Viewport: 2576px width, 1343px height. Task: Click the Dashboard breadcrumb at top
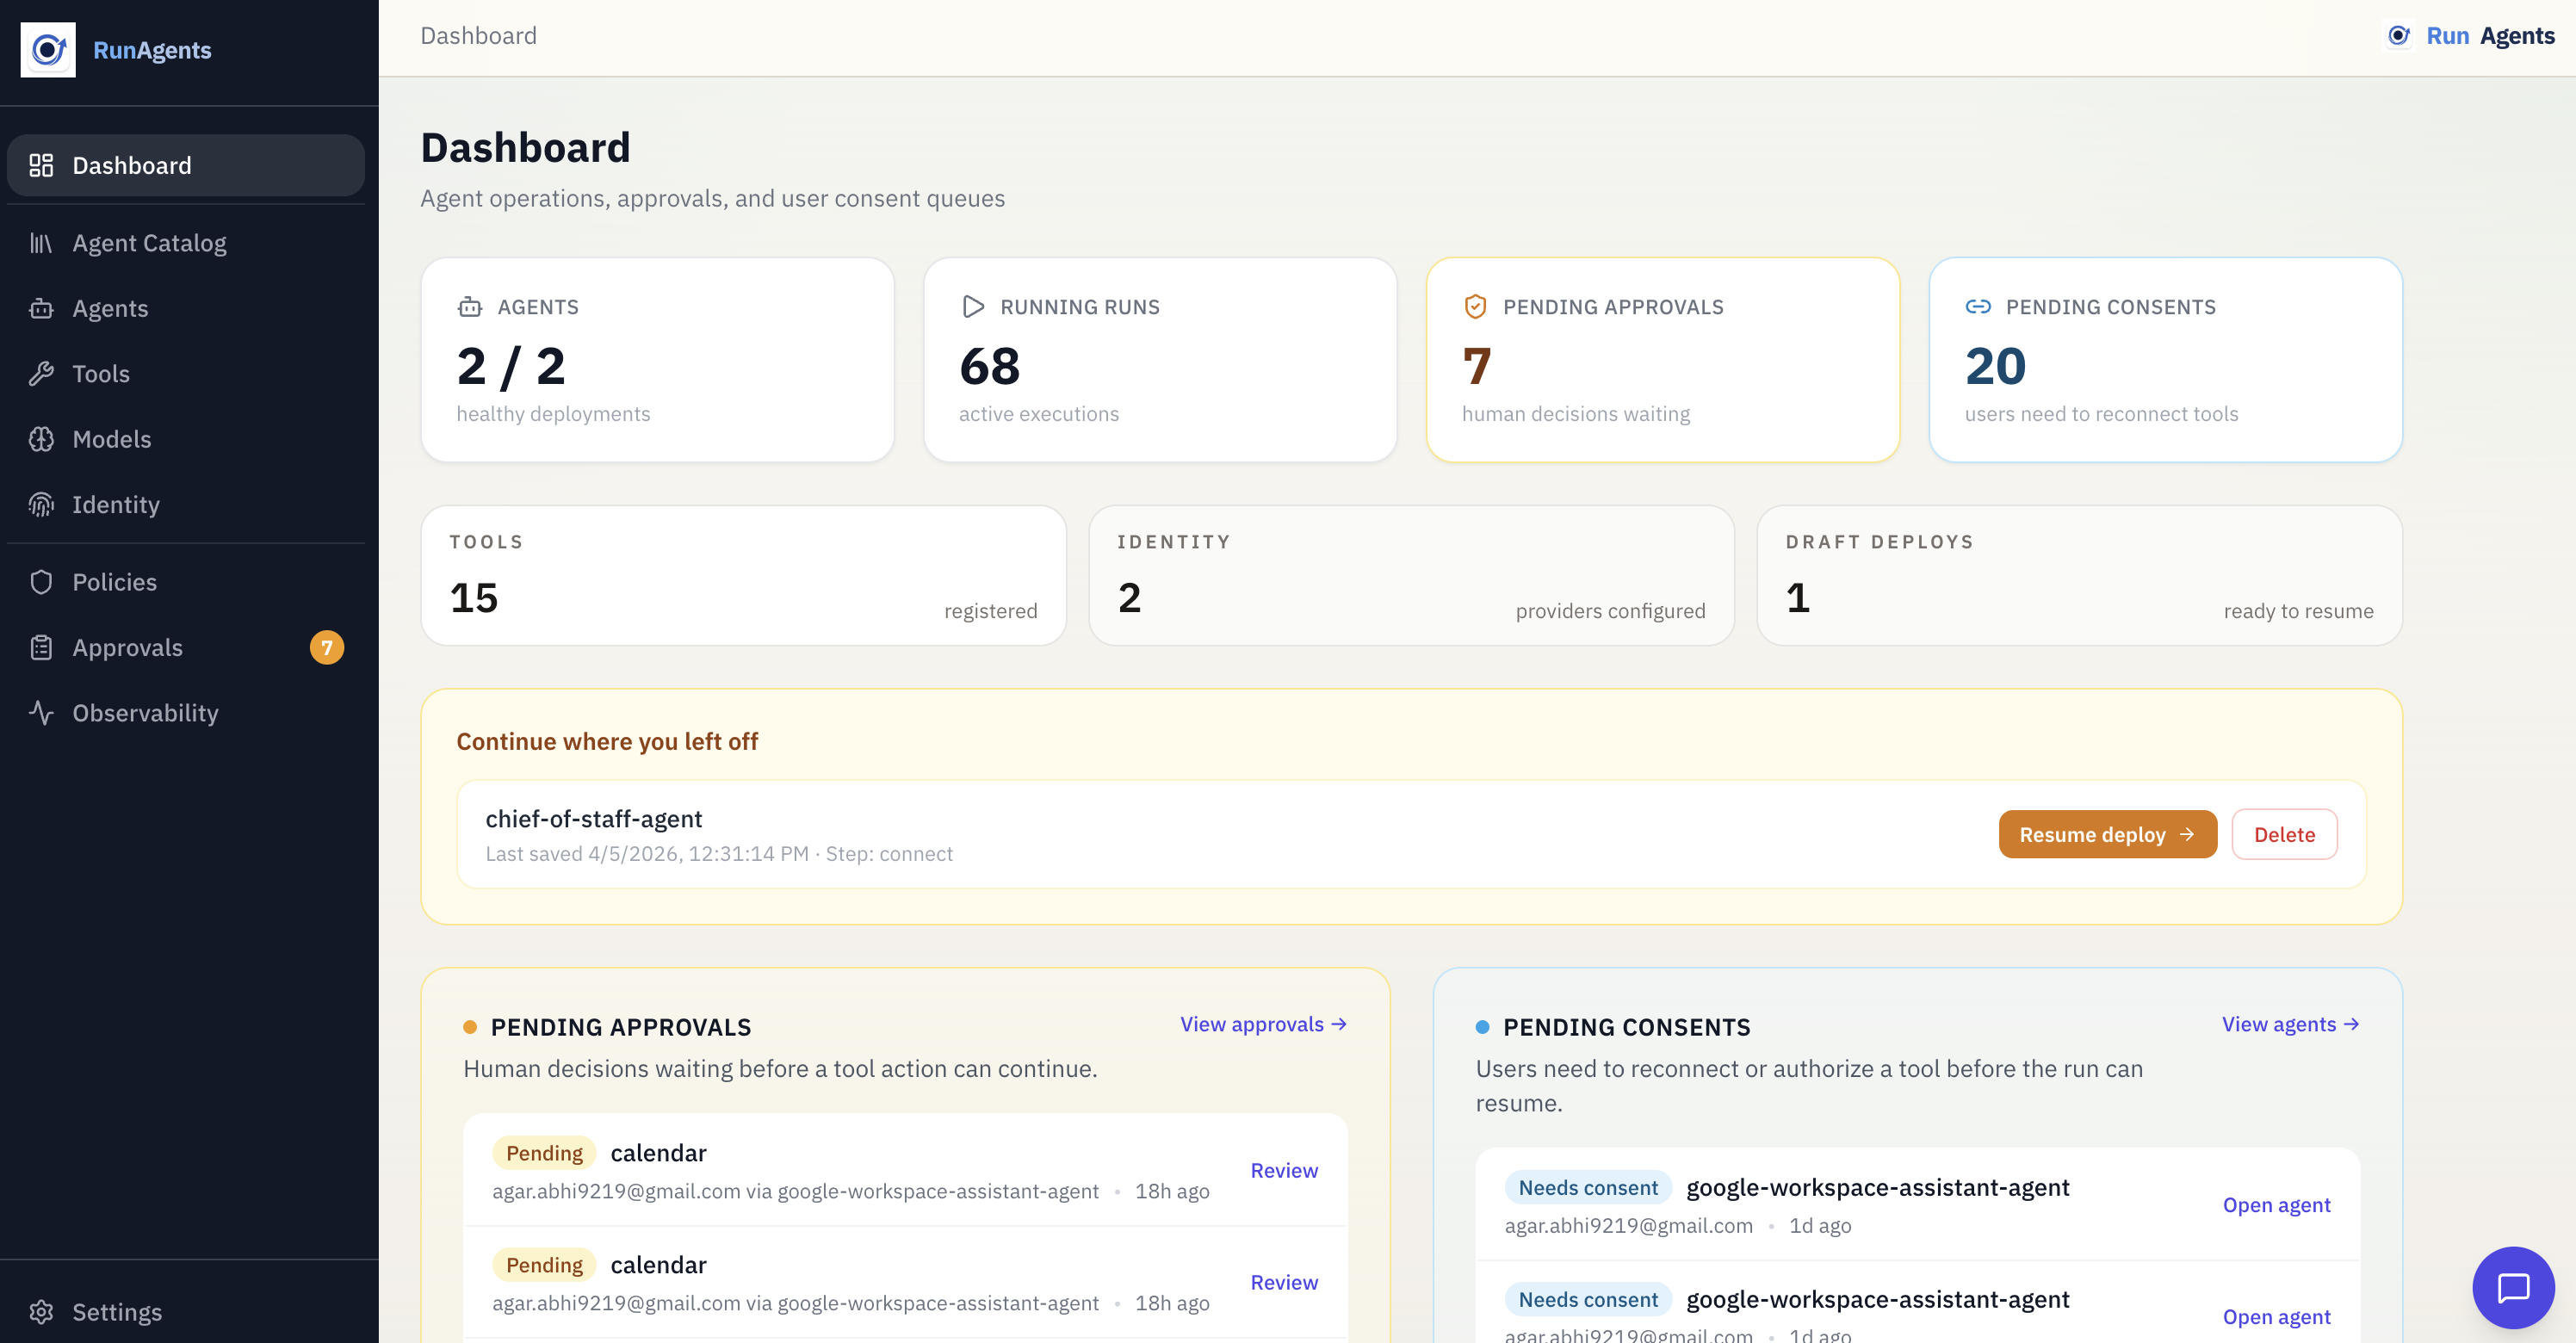coord(477,35)
